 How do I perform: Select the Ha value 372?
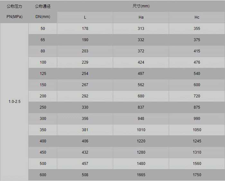[x=141, y=51]
